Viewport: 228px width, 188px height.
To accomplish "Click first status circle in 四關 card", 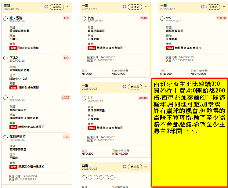I will click(x=85, y=177).
